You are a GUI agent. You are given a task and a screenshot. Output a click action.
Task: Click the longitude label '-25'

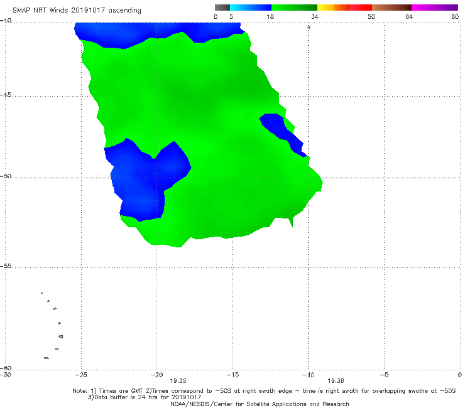tap(81, 375)
